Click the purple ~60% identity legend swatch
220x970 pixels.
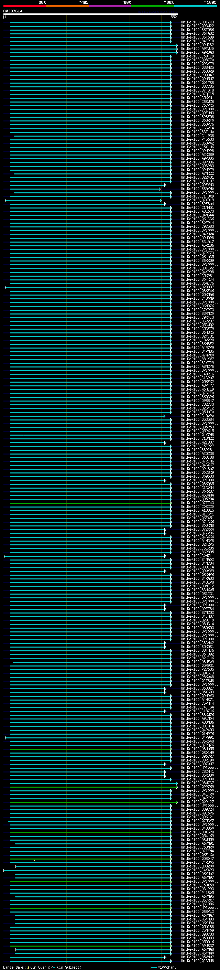coord(110,6)
